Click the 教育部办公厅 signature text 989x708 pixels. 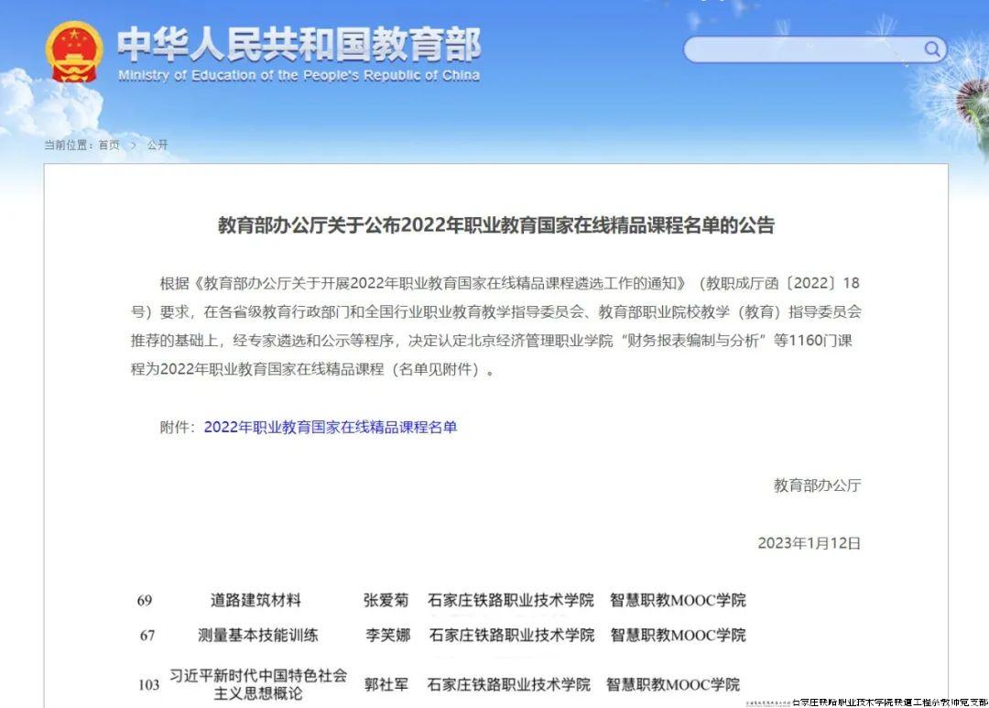pos(817,485)
